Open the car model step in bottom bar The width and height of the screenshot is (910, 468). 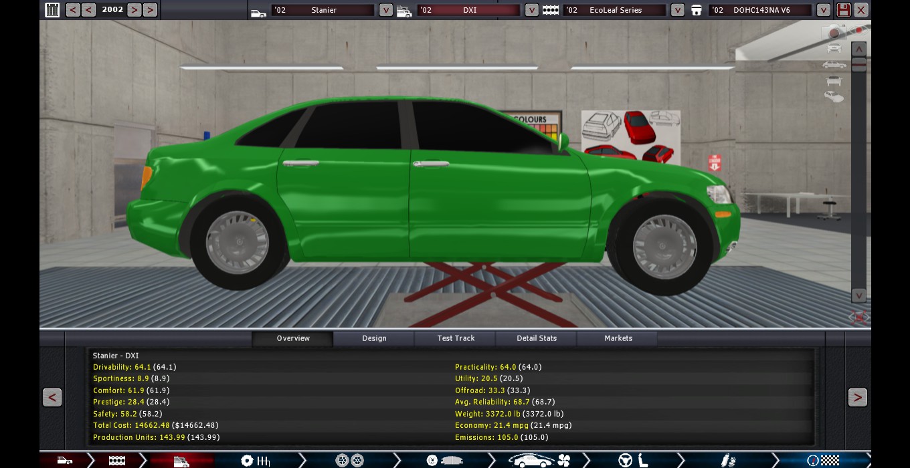(64, 460)
